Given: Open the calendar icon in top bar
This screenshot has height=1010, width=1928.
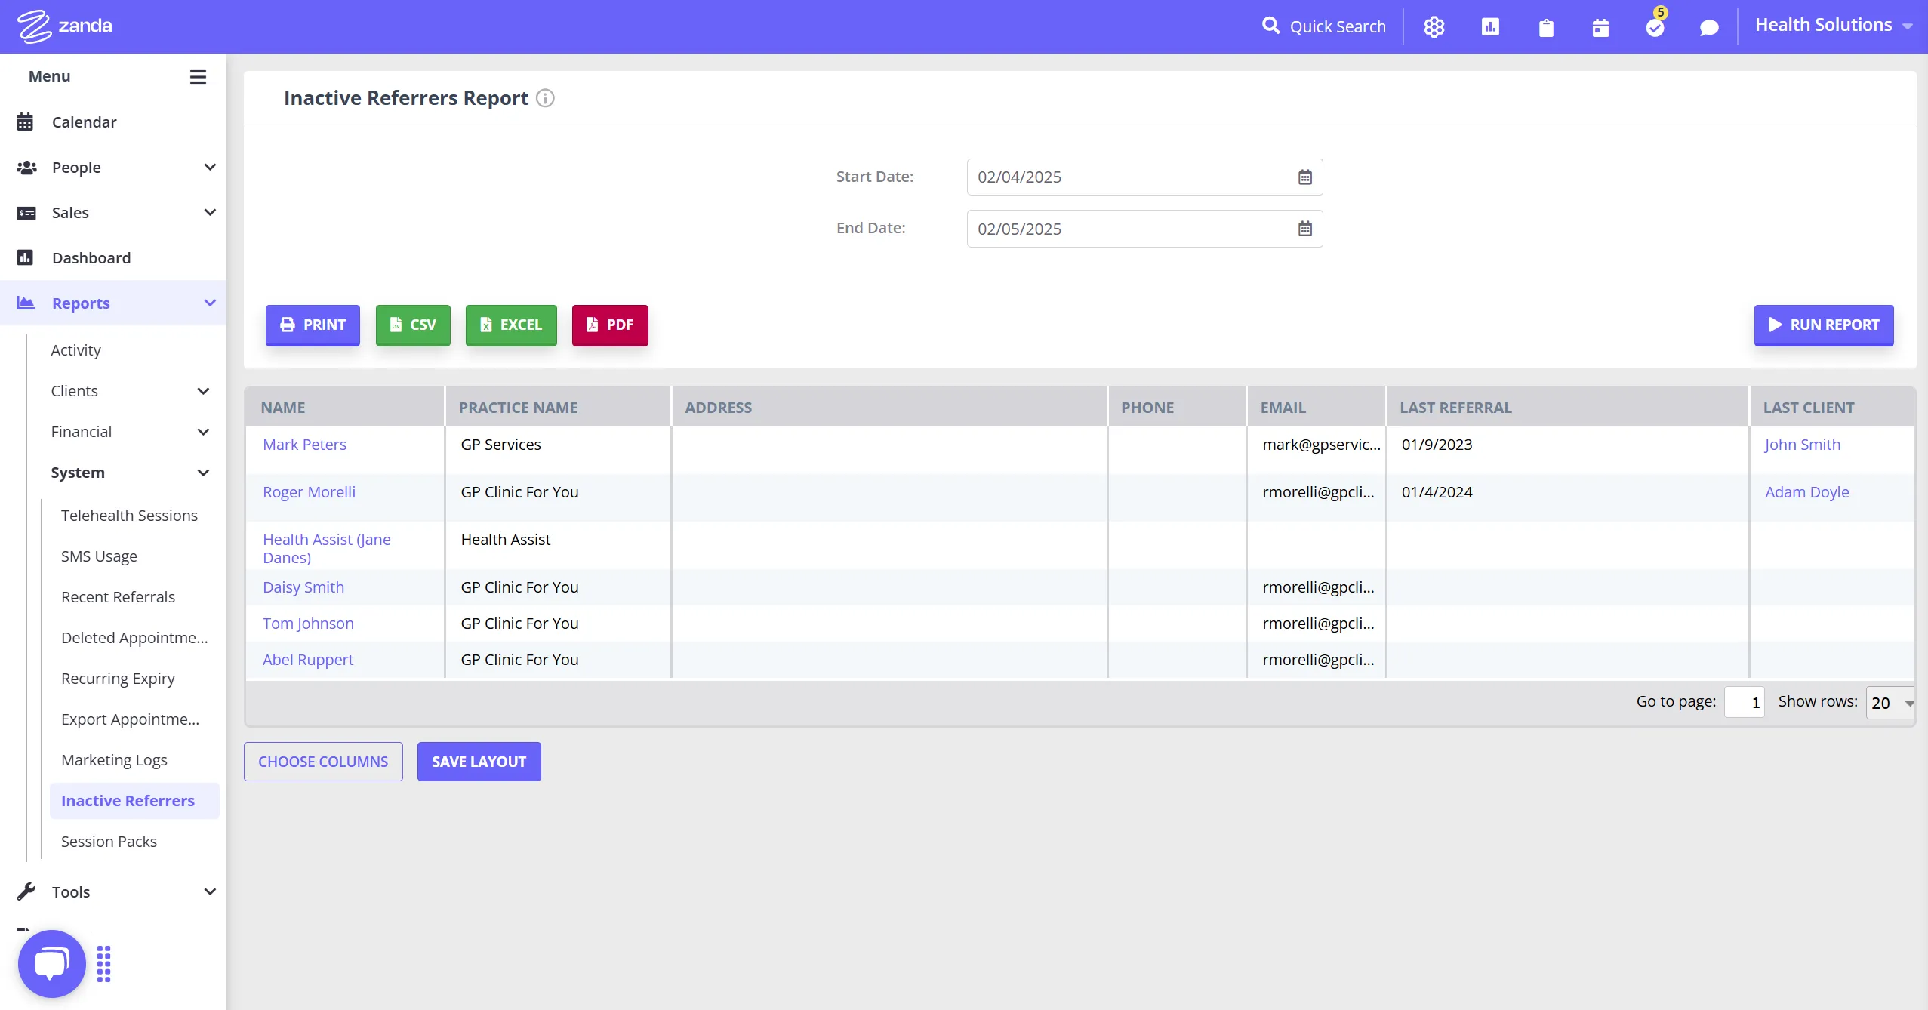Looking at the screenshot, I should point(1600,28).
